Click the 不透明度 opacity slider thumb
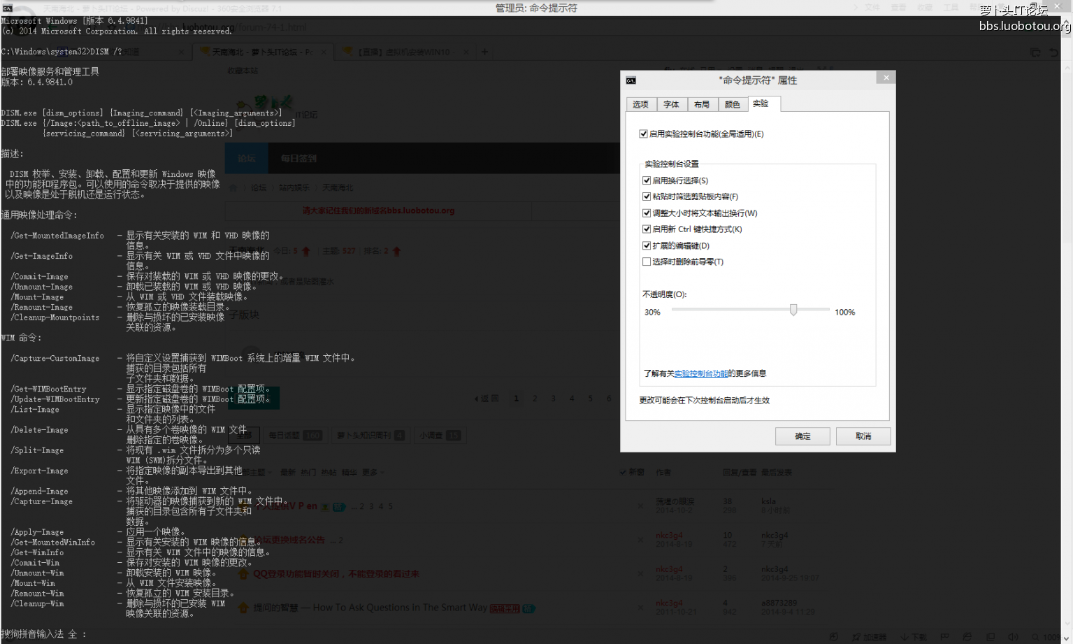The width and height of the screenshot is (1073, 644). tap(793, 310)
